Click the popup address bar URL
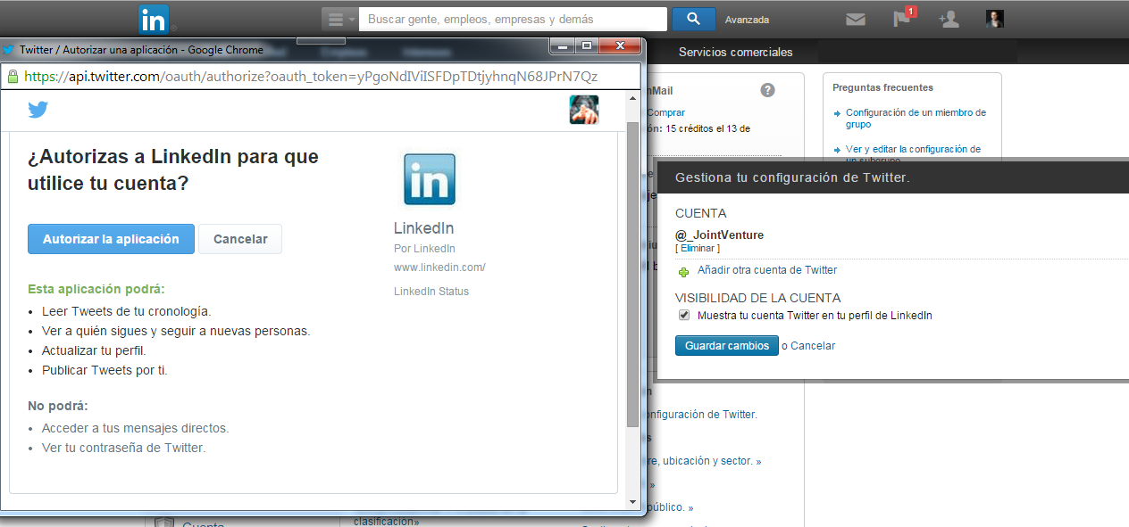 pyautogui.click(x=311, y=77)
